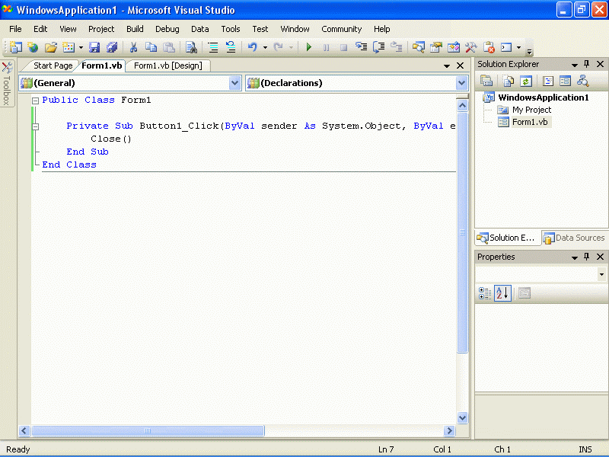Close the Solution Explorer panel
The width and height of the screenshot is (609, 457).
pos(600,64)
